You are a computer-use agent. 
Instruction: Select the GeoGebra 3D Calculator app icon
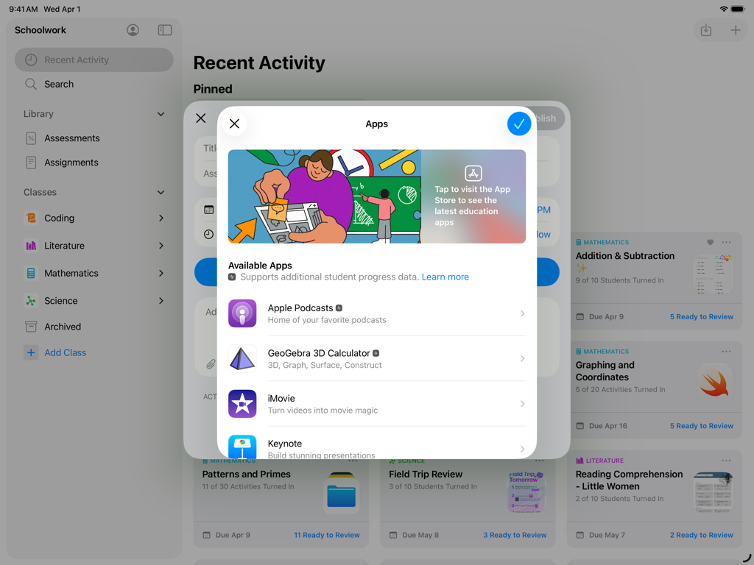pos(242,358)
